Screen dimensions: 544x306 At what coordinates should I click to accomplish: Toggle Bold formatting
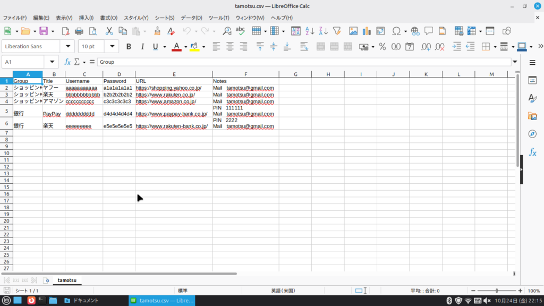point(129,47)
